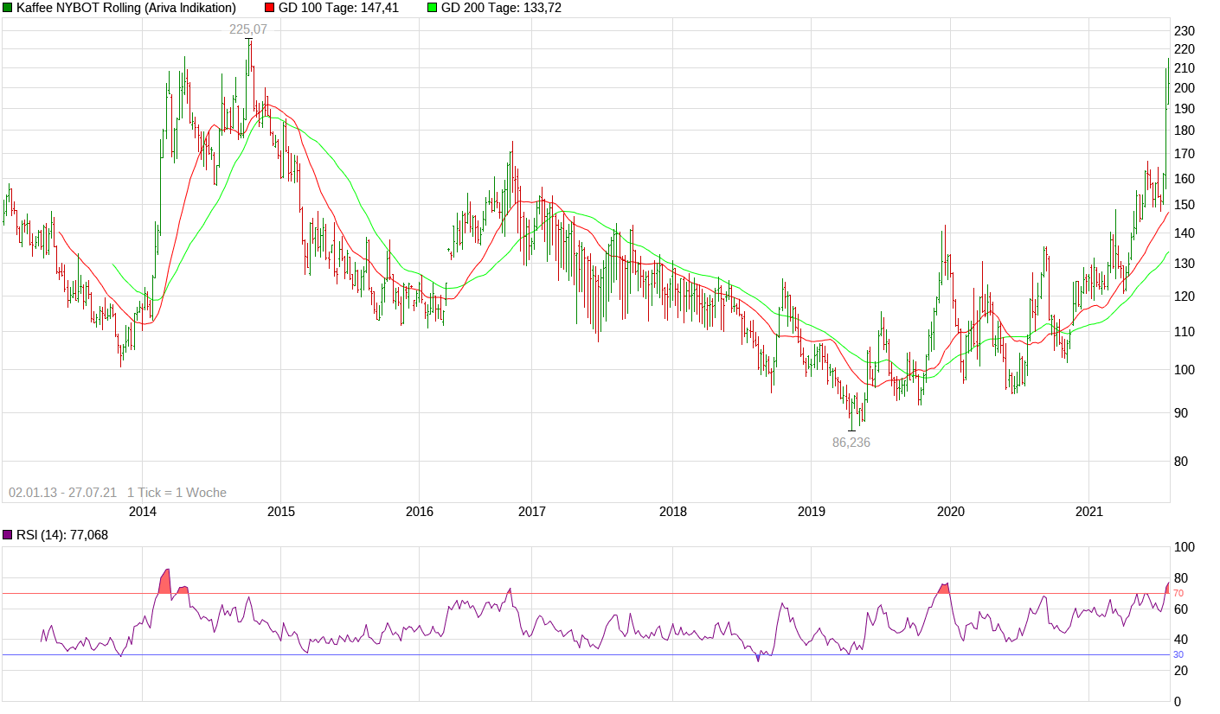
Task: Select the 86,236 low price annotation
Action: tap(851, 443)
